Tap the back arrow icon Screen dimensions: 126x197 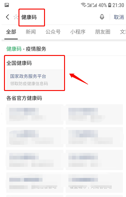pyautogui.click(x=8, y=17)
